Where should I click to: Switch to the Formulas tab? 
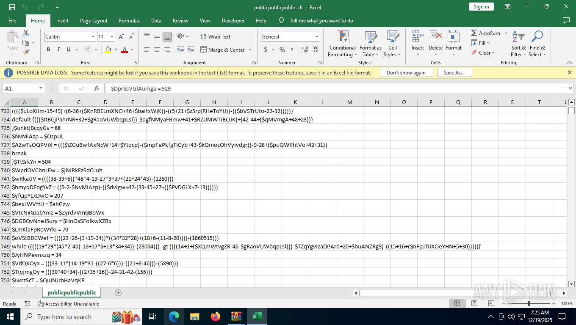129,21
